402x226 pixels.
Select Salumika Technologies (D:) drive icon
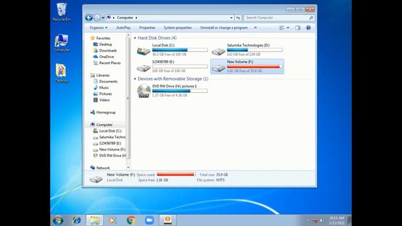[x=218, y=51]
